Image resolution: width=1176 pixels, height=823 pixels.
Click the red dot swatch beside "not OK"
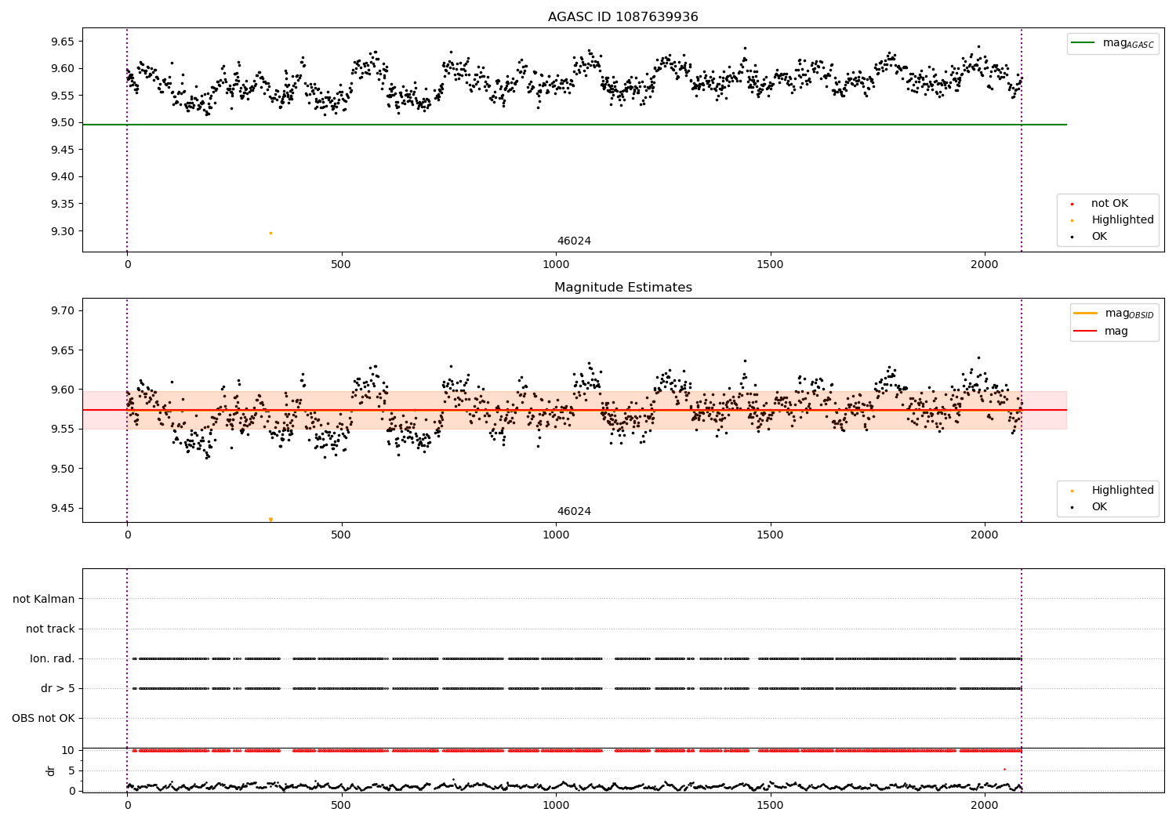(1072, 204)
